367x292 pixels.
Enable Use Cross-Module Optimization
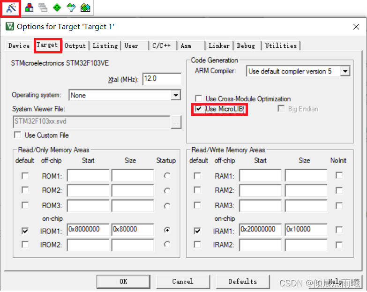tap(198, 98)
